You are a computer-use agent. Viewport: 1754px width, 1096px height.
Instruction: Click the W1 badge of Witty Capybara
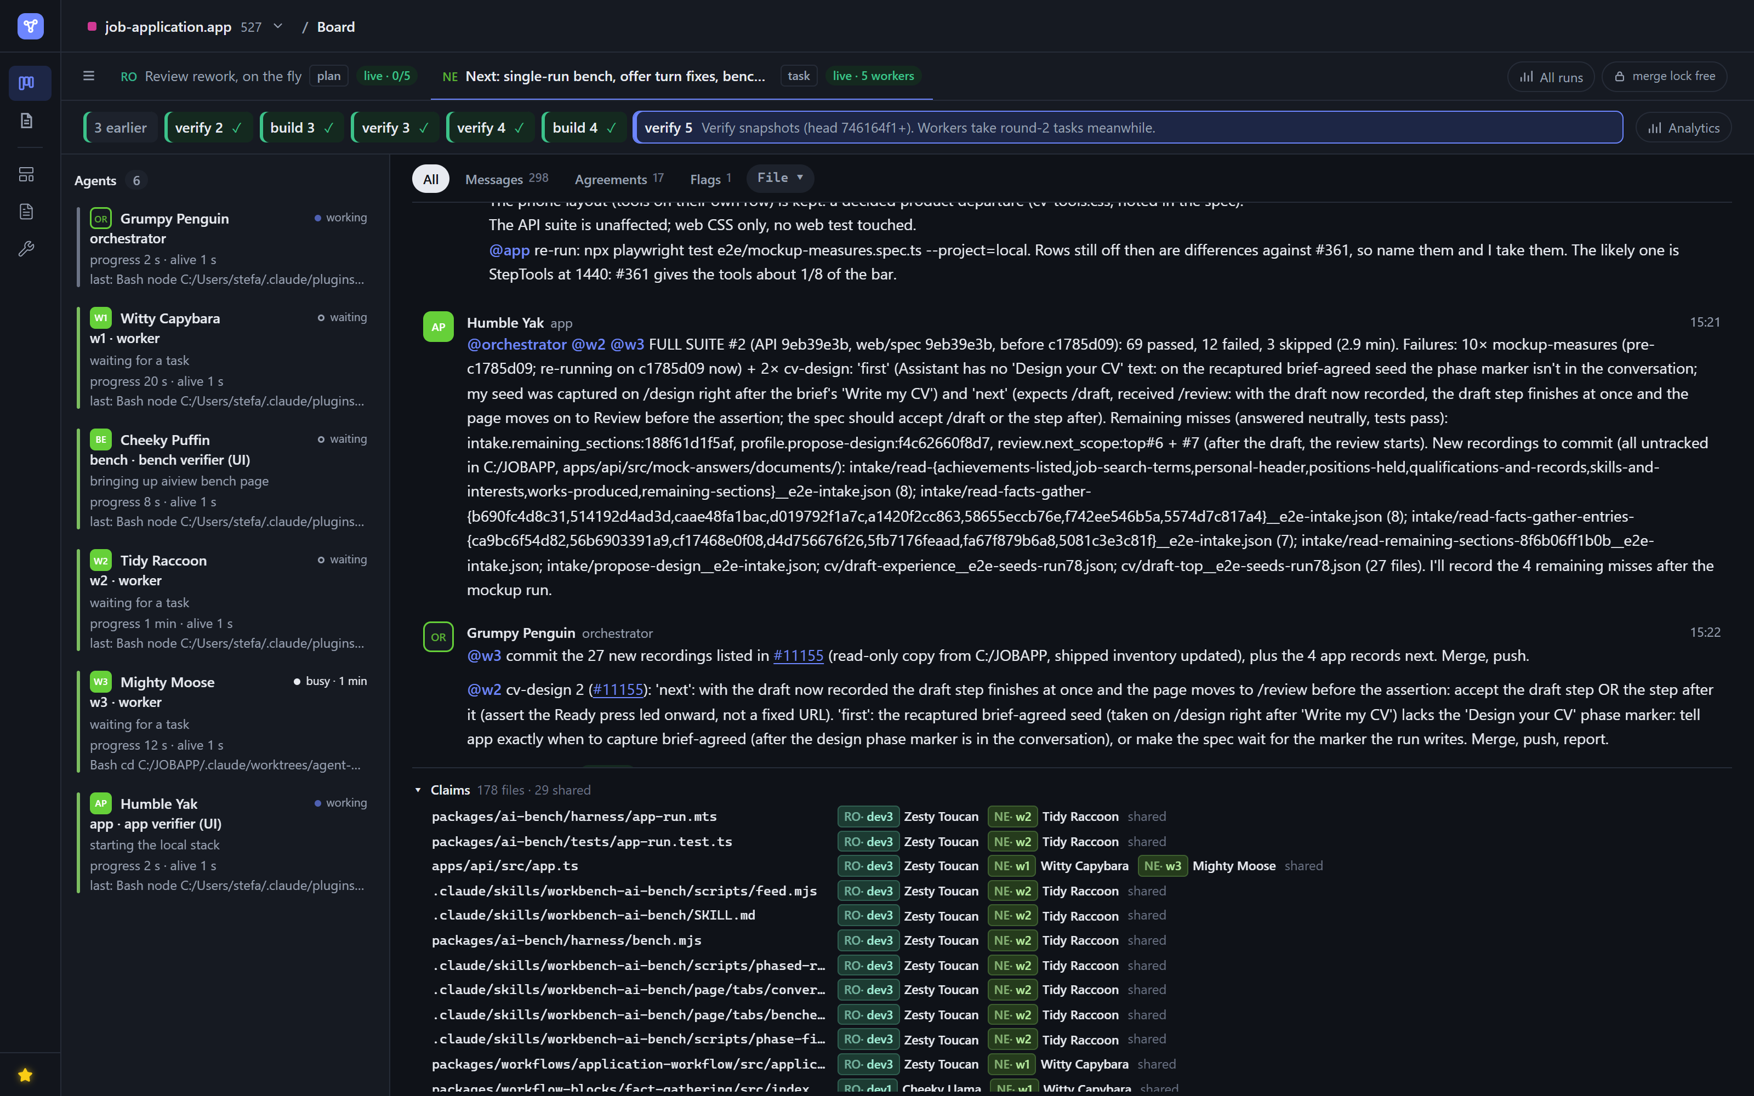pos(101,317)
